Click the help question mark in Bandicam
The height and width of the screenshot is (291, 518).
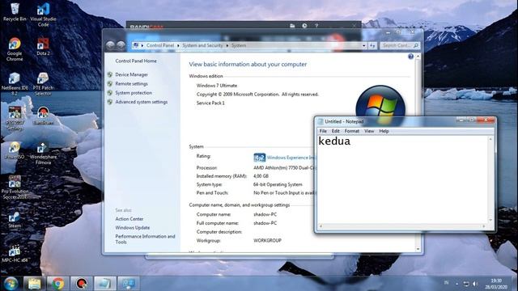tap(316, 25)
